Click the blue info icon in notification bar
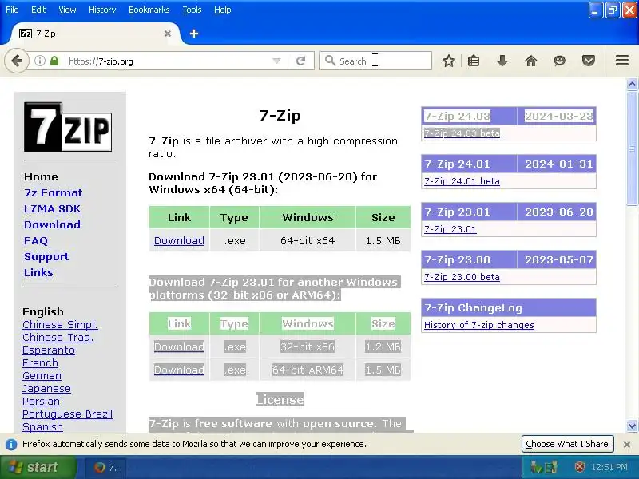The width and height of the screenshot is (639, 479). pyautogui.click(x=11, y=445)
